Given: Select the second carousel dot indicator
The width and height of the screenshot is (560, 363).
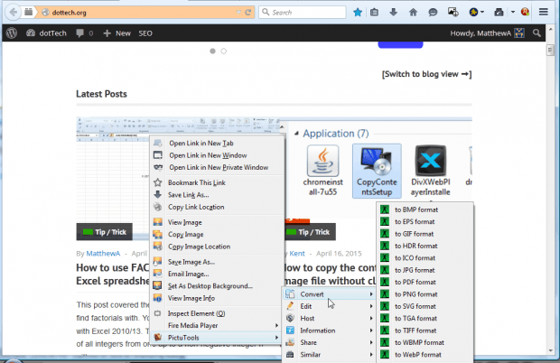Looking at the screenshot, I should [224, 51].
